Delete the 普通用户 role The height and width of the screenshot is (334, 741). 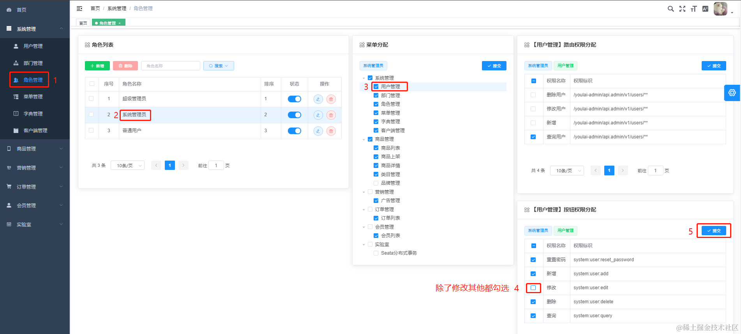point(331,131)
